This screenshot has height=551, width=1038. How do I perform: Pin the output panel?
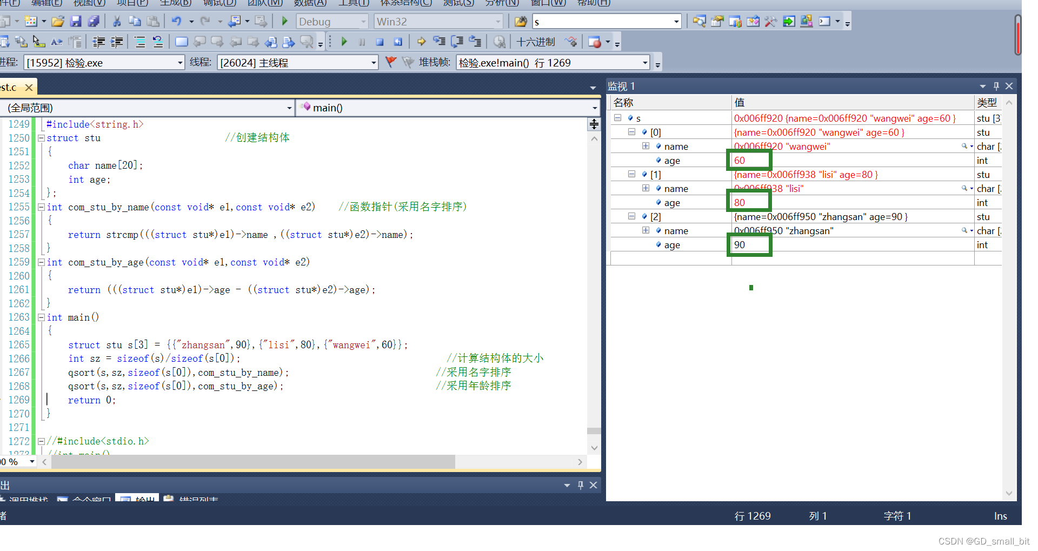tap(581, 485)
